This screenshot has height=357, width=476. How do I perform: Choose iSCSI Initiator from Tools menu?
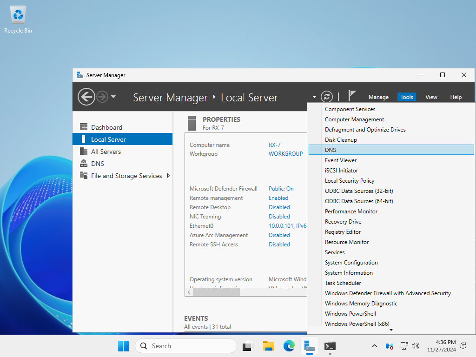(391, 170)
